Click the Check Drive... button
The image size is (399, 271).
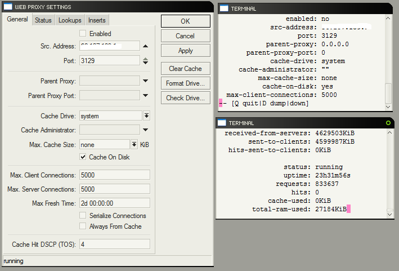click(186, 98)
